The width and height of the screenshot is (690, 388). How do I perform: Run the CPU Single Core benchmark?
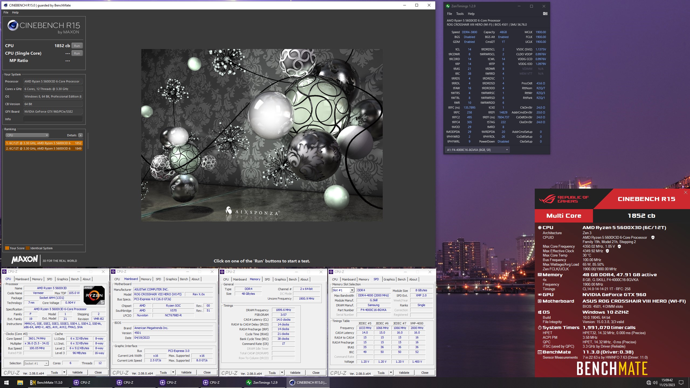coord(77,53)
